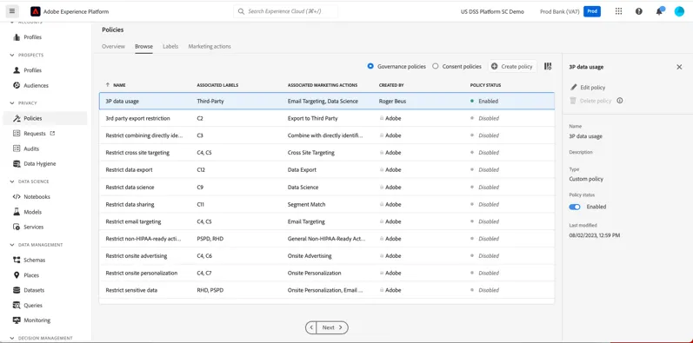Select the Restrict onsite personalization row
The height and width of the screenshot is (343, 693).
point(327,274)
